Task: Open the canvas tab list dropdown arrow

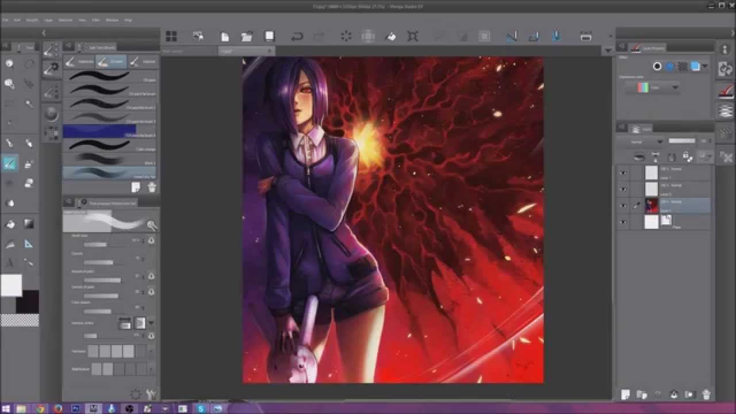Action: (x=608, y=51)
